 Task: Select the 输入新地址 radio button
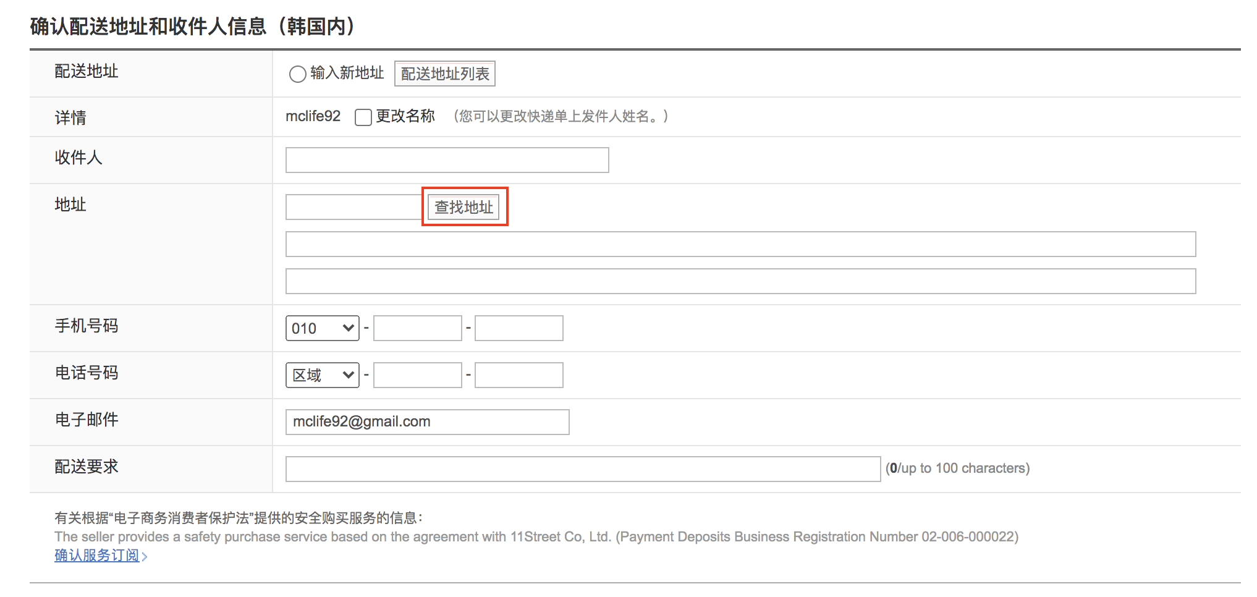click(x=297, y=74)
